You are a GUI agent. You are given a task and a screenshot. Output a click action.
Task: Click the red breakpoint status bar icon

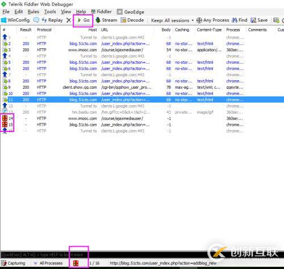pos(76,263)
